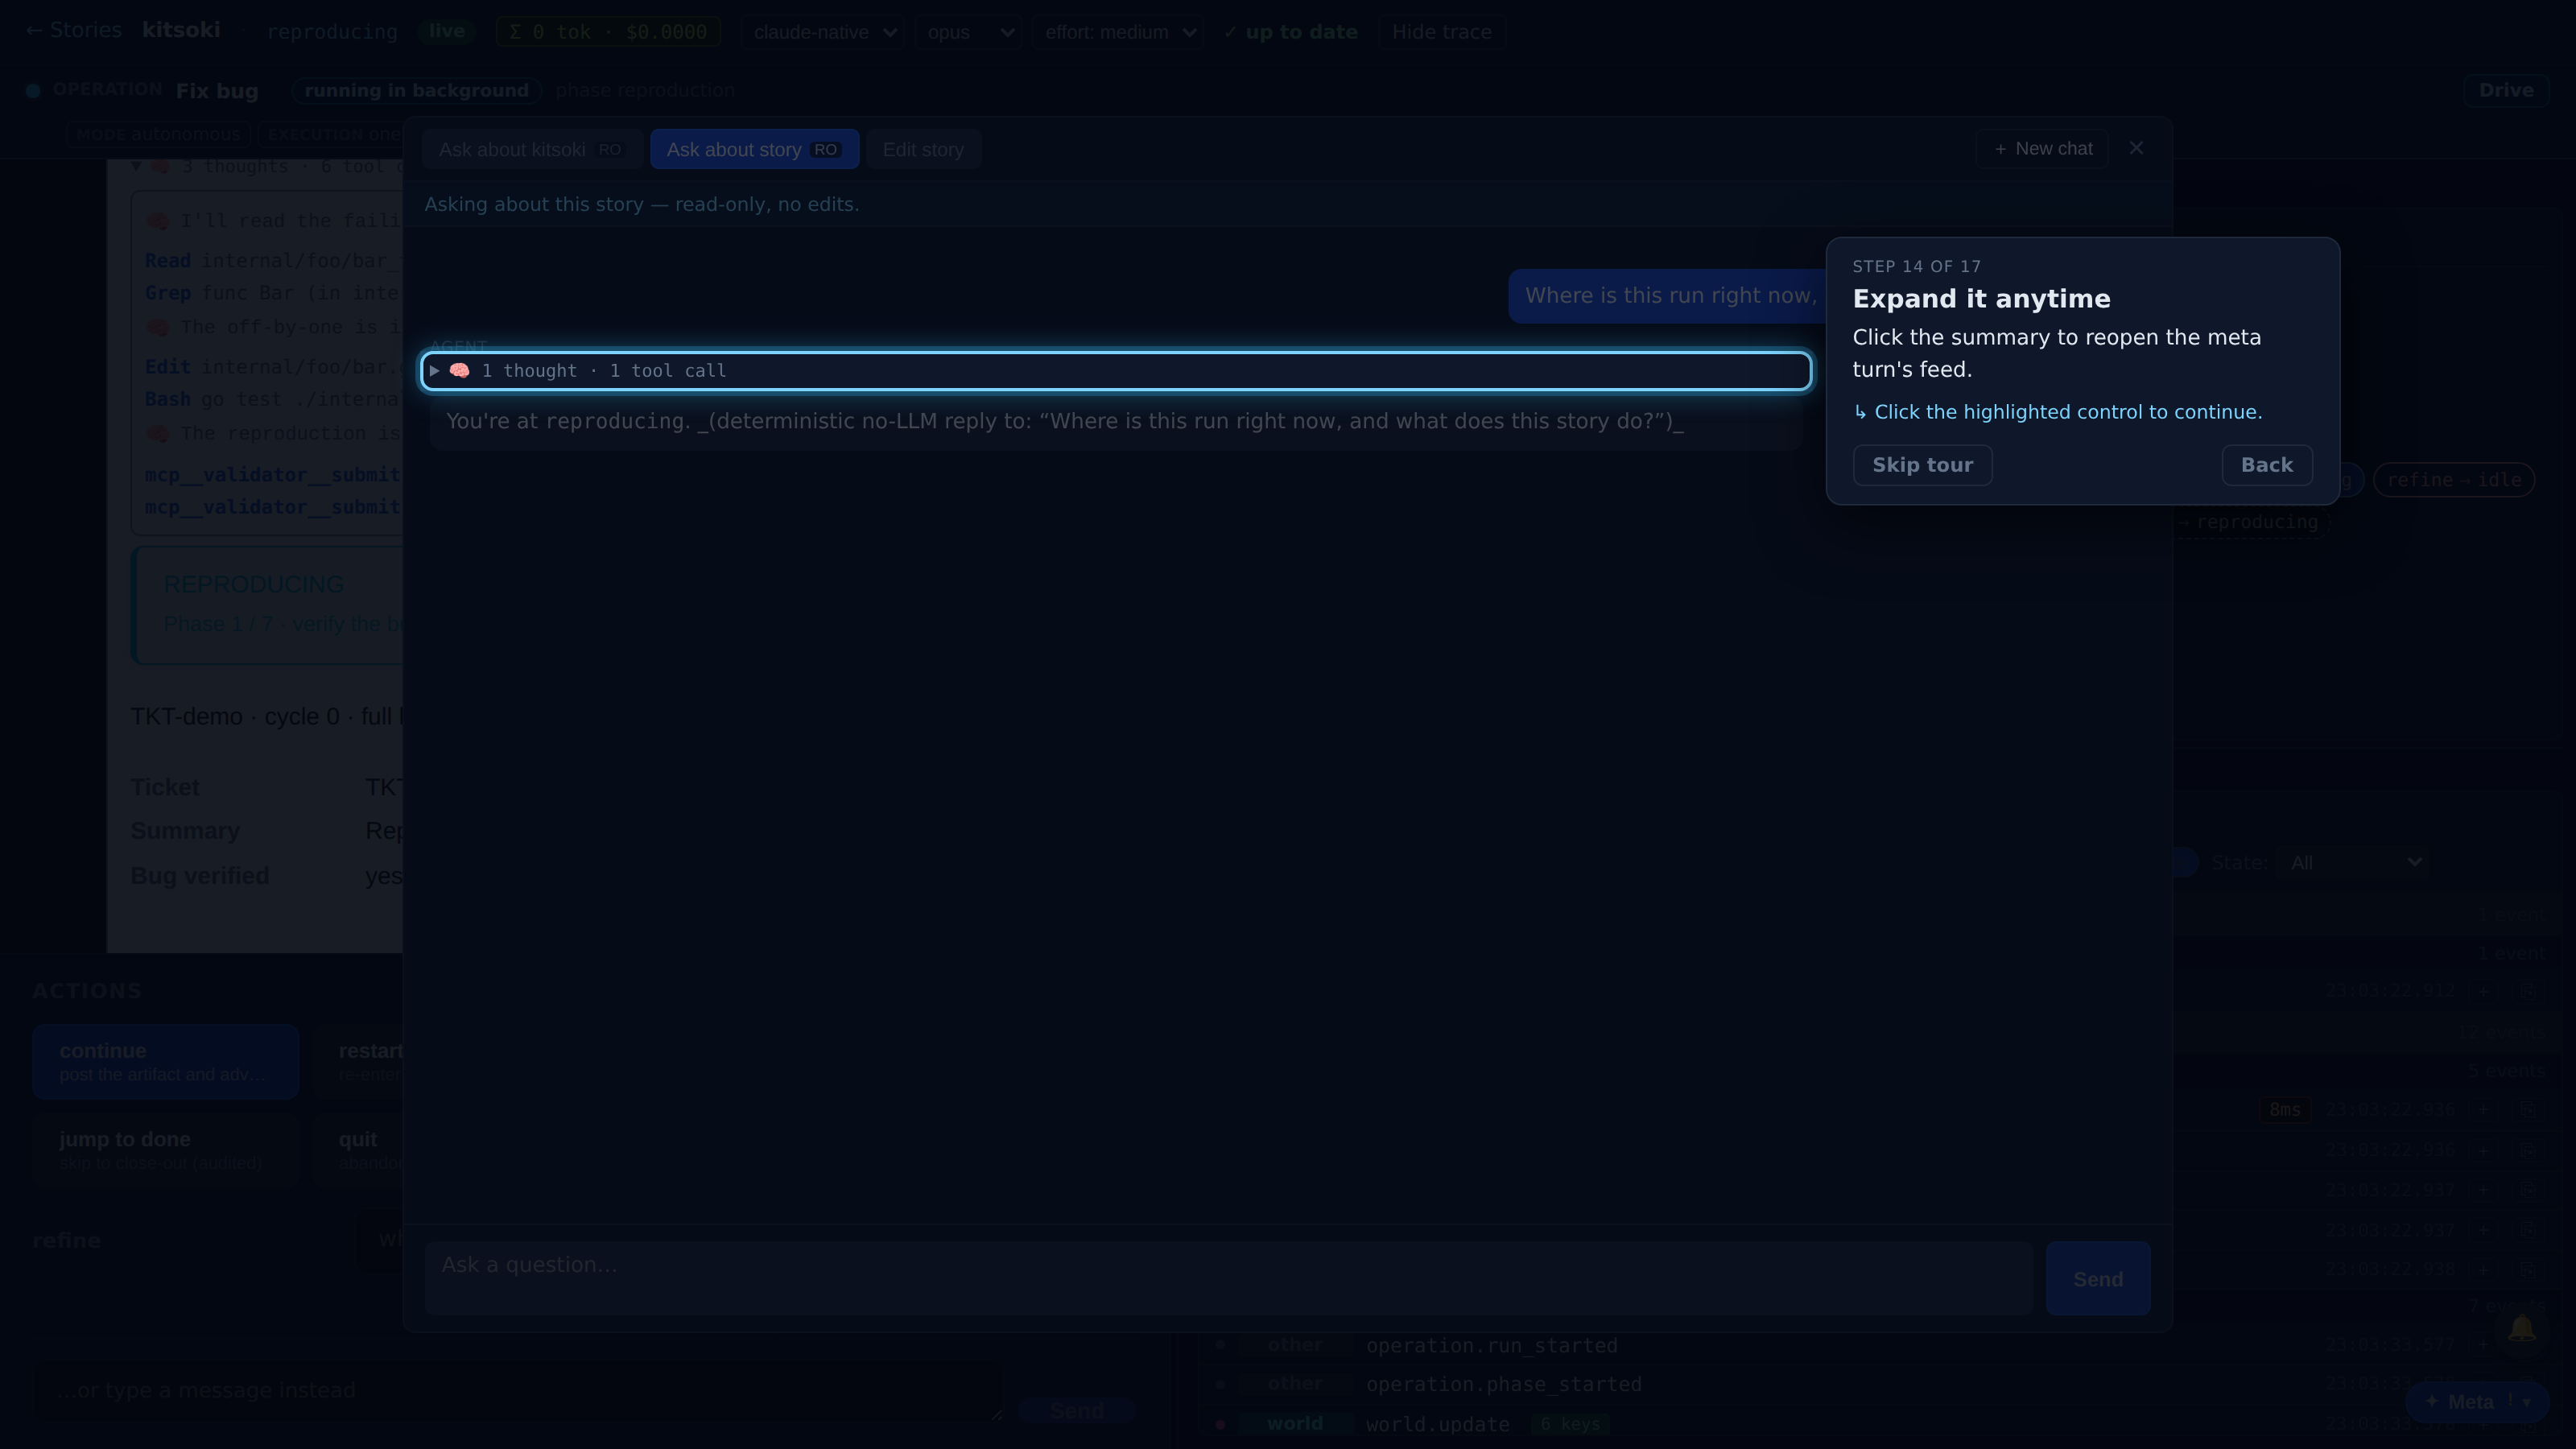Image resolution: width=2576 pixels, height=1449 pixels.
Task: Click the notification bell icon
Action: pos(2522,1328)
